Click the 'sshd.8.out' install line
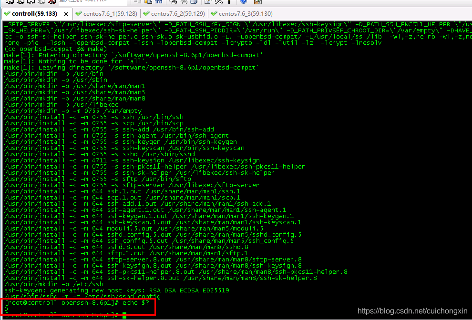 coord(126,247)
